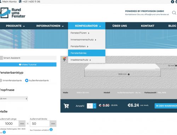Click info icon next to 1000 mm dimension
The image size is (177, 135).
[x=129, y=74]
